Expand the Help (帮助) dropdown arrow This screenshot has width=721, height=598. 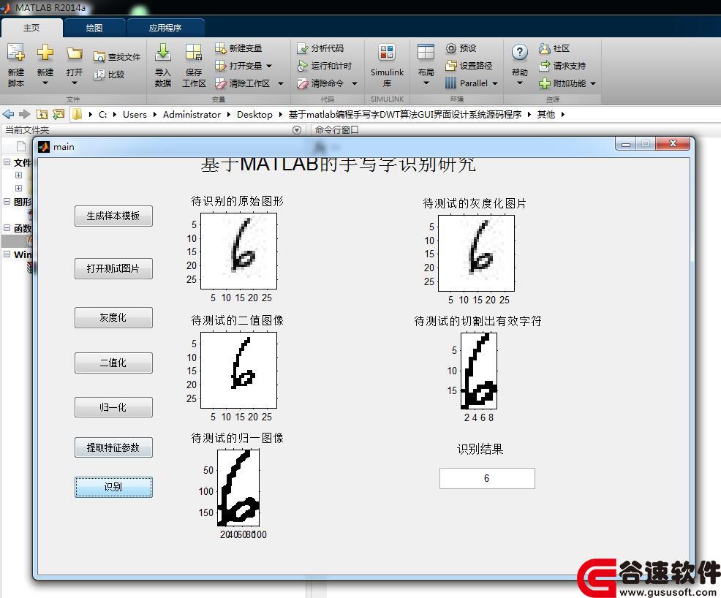(x=520, y=83)
